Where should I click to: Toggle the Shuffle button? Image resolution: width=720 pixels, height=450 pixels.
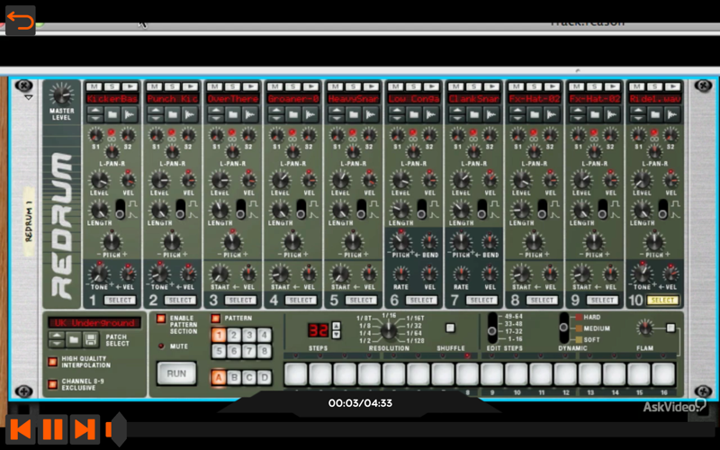451,328
